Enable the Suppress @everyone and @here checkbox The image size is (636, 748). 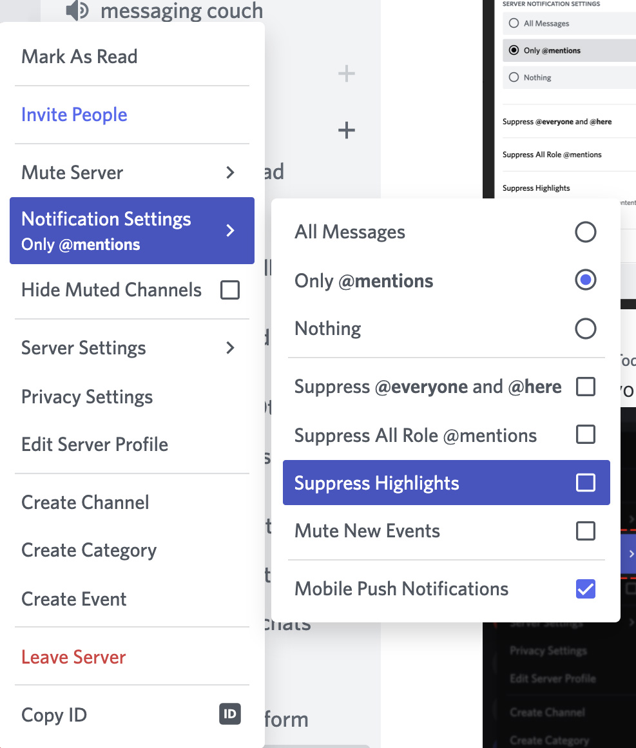(586, 387)
